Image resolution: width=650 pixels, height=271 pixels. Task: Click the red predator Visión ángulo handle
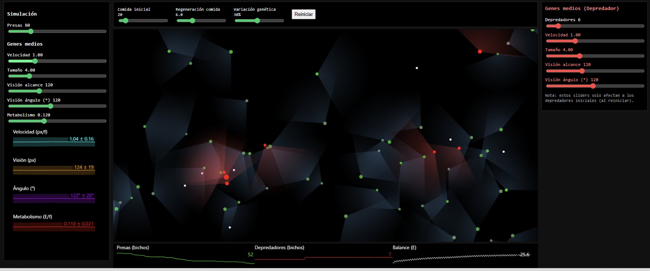tap(593, 86)
